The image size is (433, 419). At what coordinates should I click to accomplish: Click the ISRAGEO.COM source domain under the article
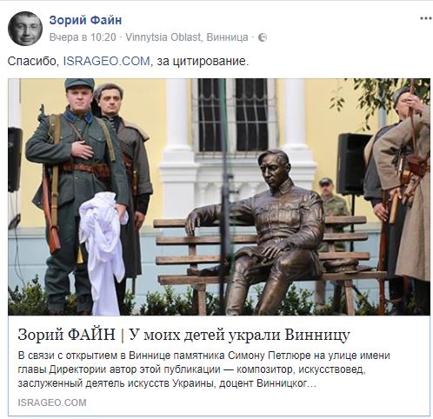(52, 402)
